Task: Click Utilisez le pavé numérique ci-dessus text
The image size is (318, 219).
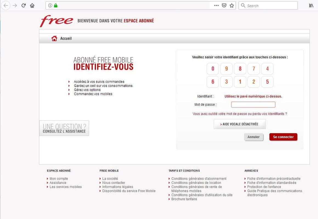Action: [x=253, y=96]
